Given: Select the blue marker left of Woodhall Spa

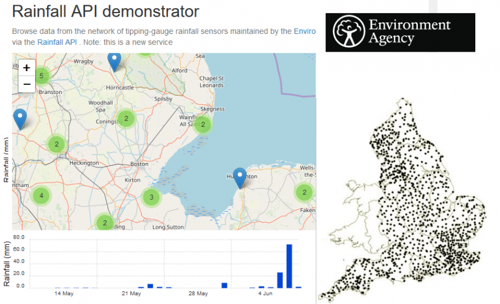Looking at the screenshot, I should pos(20,119).
